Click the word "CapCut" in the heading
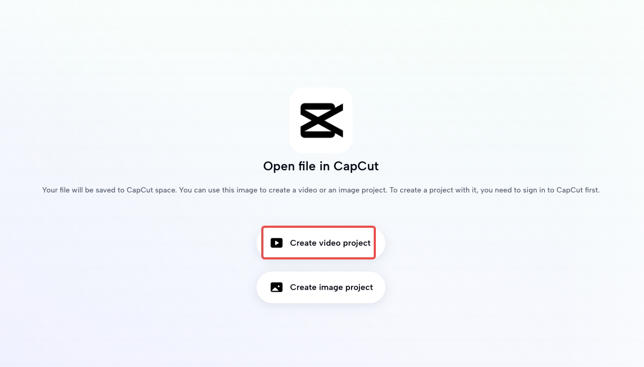The image size is (644, 367). pyautogui.click(x=356, y=167)
